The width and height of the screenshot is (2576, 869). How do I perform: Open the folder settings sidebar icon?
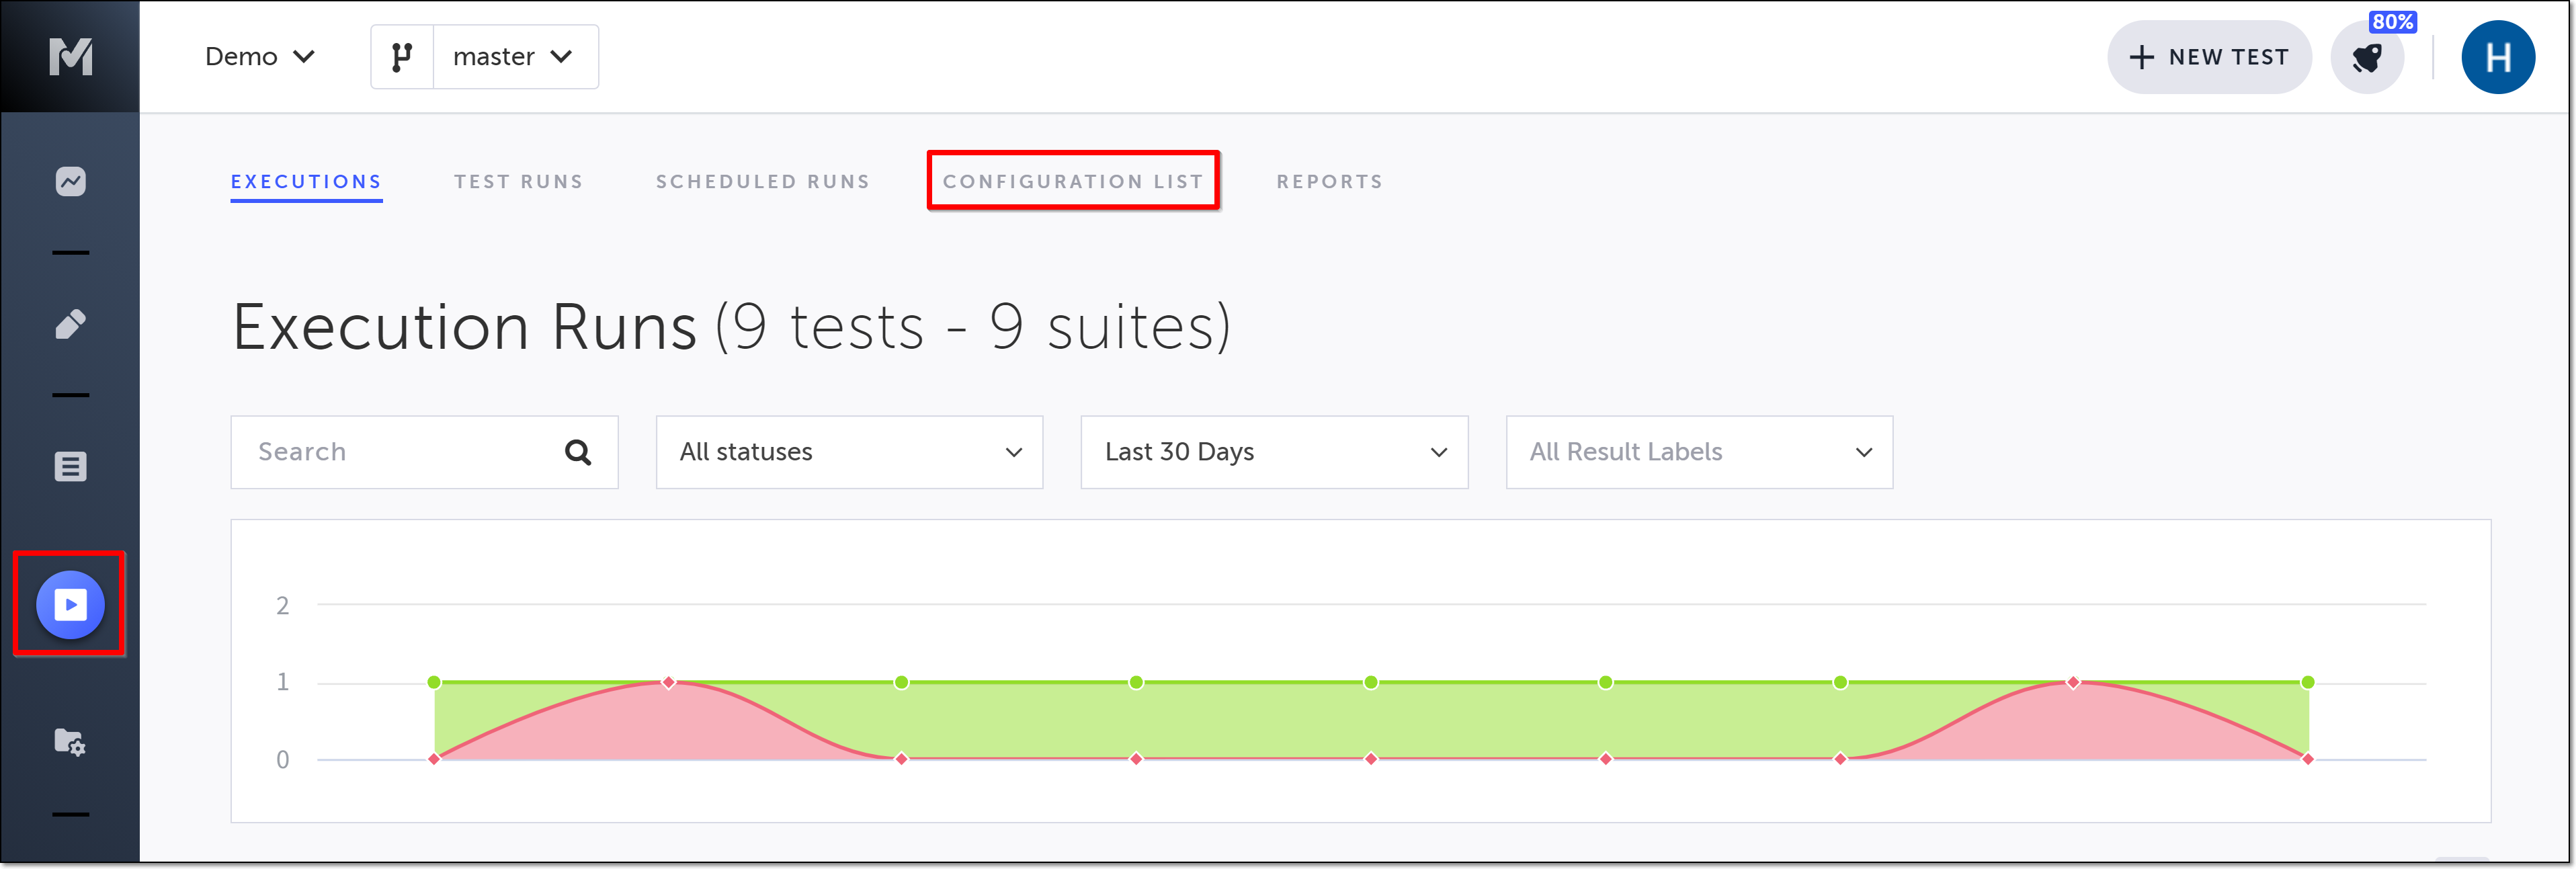click(70, 742)
